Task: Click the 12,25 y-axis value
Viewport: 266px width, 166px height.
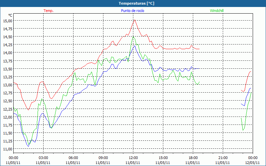Action: [8, 109]
